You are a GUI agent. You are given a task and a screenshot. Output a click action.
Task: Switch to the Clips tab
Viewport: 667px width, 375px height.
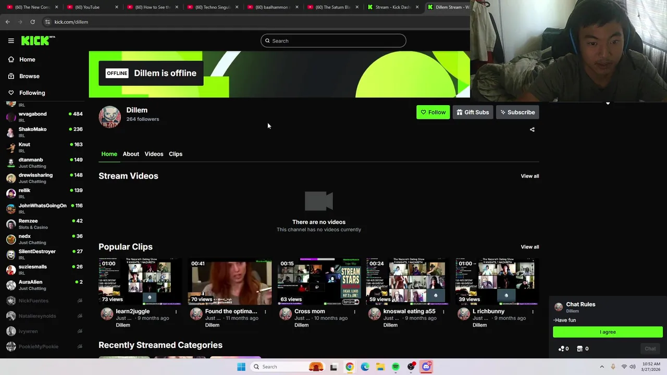tap(176, 154)
